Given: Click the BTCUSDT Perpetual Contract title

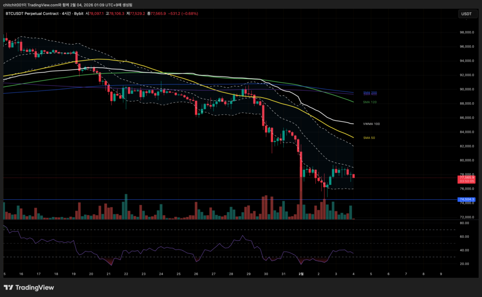Looking at the screenshot, I should pyautogui.click(x=32, y=14).
